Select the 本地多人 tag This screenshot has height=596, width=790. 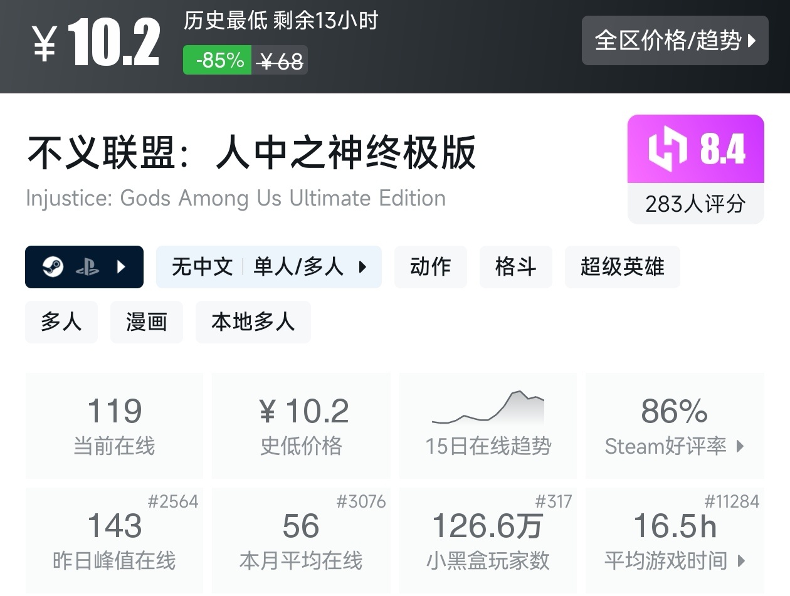click(253, 322)
